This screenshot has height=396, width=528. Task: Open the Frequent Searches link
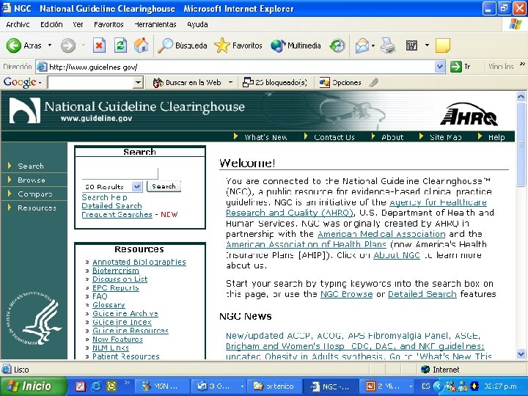117,214
